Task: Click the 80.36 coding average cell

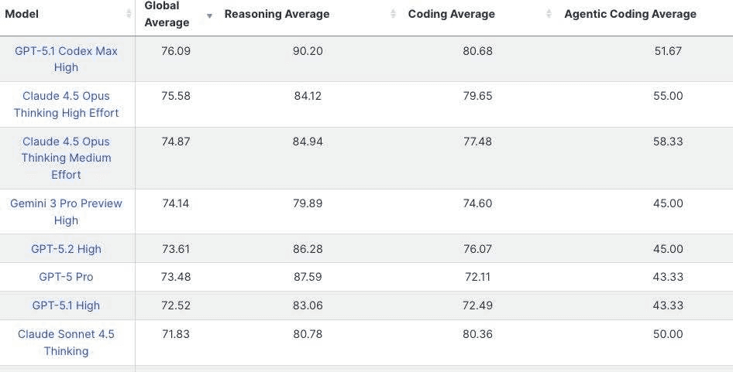Action: (x=477, y=334)
